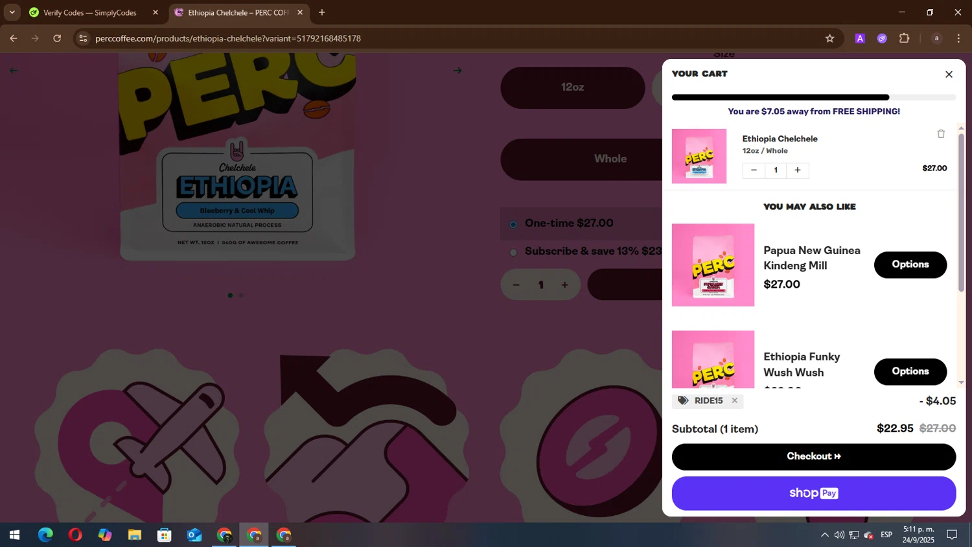Screen dimensions: 972x547
Task: Open the volume control
Action: [x=839, y=535]
